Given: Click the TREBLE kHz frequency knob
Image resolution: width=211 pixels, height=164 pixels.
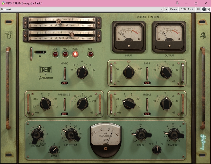Looking at the screenshot, I should [x=129, y=104].
